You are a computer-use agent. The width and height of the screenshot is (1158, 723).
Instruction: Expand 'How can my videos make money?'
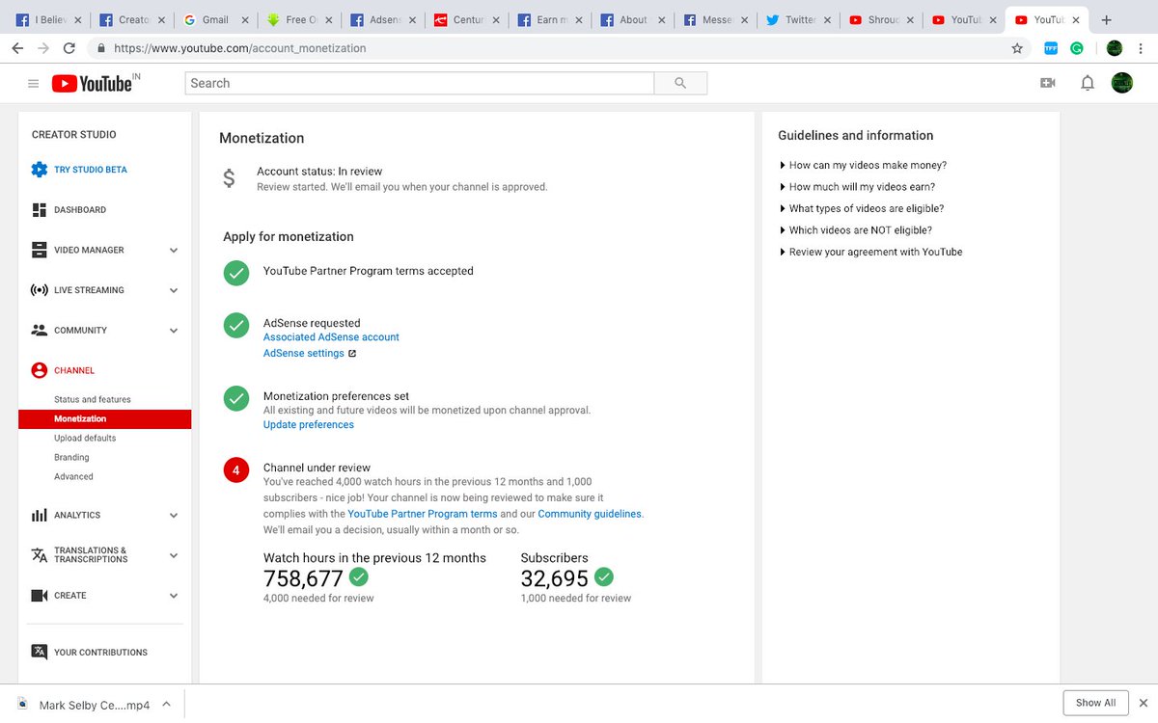[x=863, y=166]
